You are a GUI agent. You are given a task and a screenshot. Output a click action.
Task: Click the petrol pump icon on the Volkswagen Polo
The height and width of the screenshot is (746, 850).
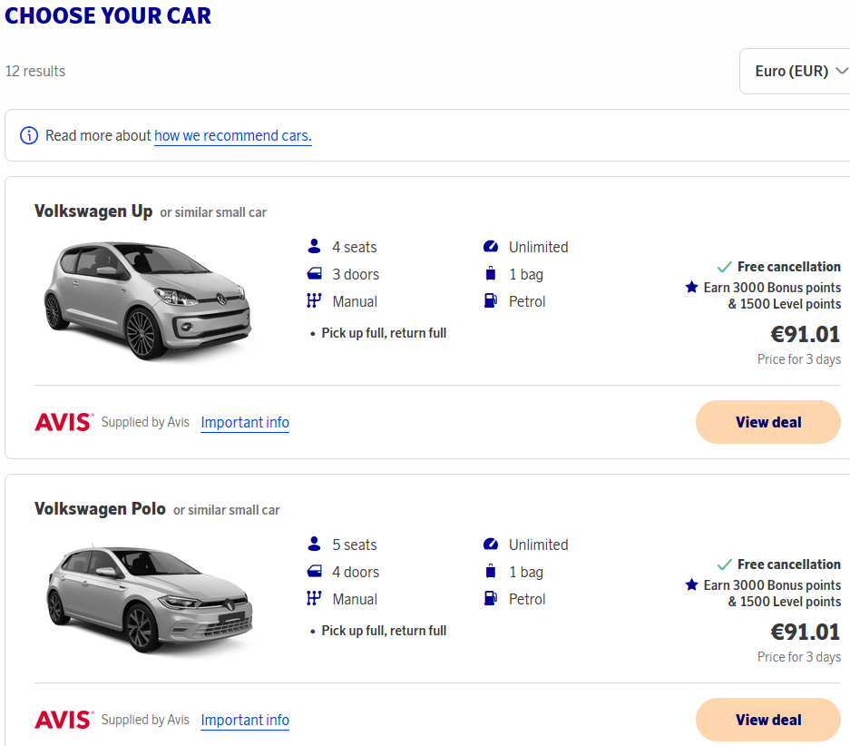tap(491, 599)
